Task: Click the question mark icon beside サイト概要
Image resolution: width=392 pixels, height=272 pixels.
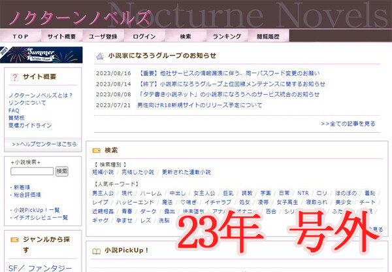Action: click(14, 77)
